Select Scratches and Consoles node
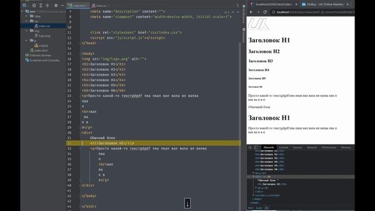Screen dimensions: 375x211 click(42, 60)
